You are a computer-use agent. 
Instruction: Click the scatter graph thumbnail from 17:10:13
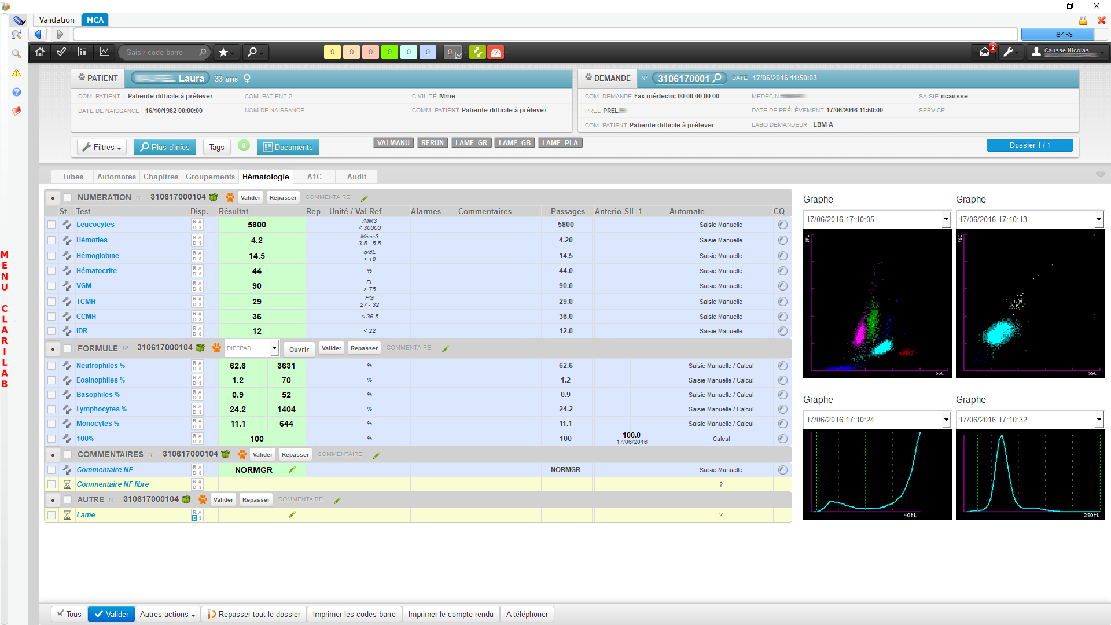(1030, 304)
